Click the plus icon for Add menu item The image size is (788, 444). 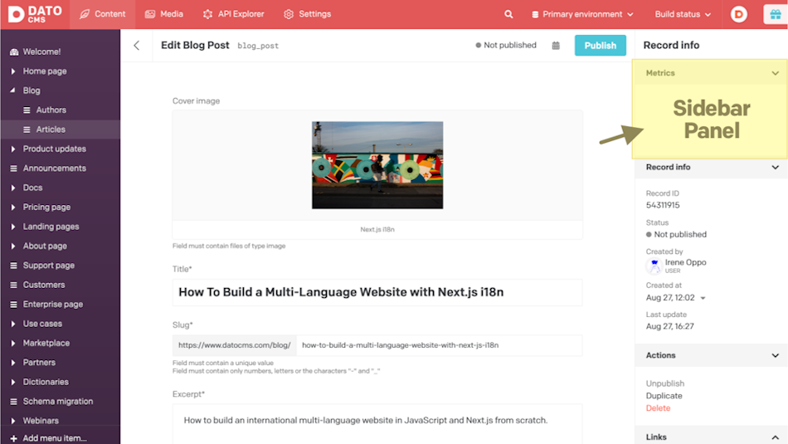point(13,438)
